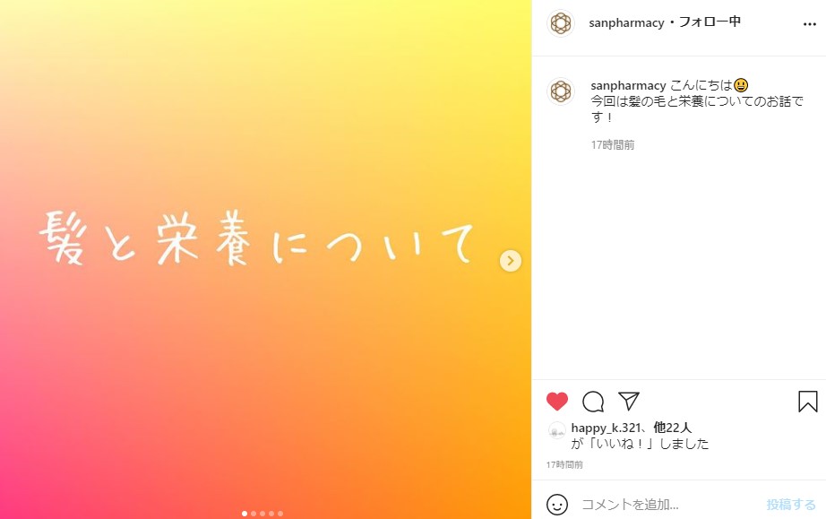This screenshot has height=519, width=826.
Task: Select second carousel dot indicator
Action: (x=254, y=514)
